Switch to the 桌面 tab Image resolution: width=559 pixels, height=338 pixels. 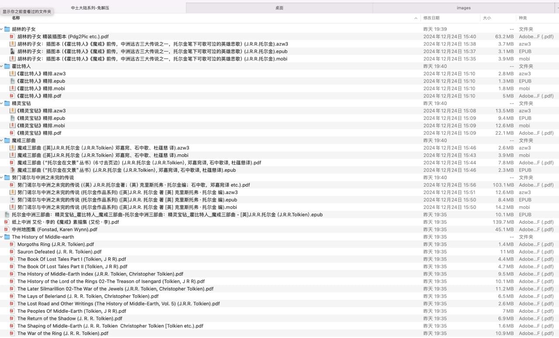click(x=279, y=8)
